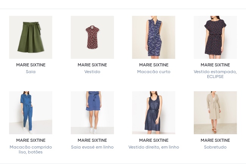The height and width of the screenshot is (164, 246).
Task: Select the dark printed ECLIPSE dress image
Action: [215, 37]
